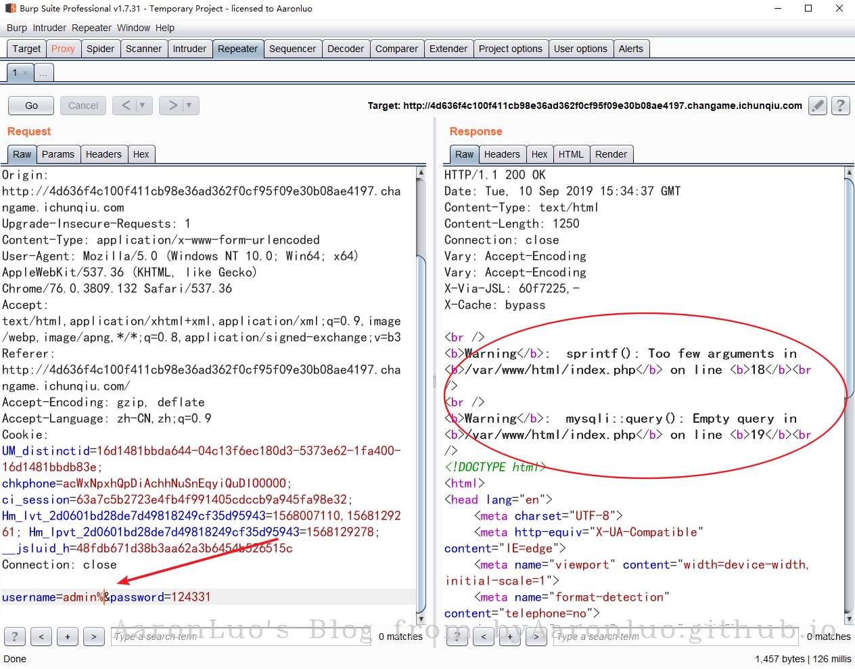Click the pencil edit target icon

pos(818,106)
